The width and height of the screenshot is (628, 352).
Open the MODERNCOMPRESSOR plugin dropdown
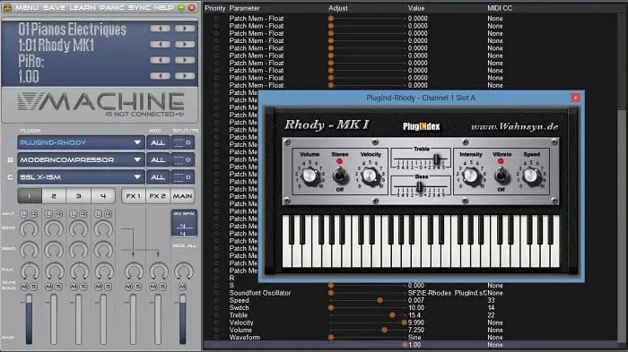tap(81, 159)
